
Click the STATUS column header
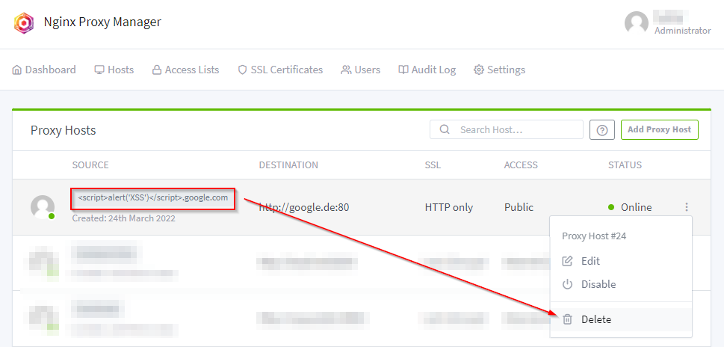click(x=625, y=165)
